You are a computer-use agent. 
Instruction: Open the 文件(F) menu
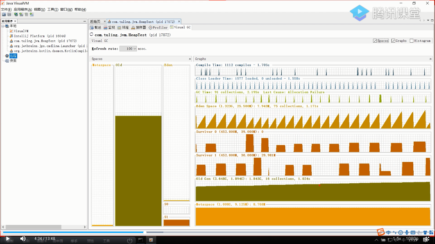pos(6,9)
